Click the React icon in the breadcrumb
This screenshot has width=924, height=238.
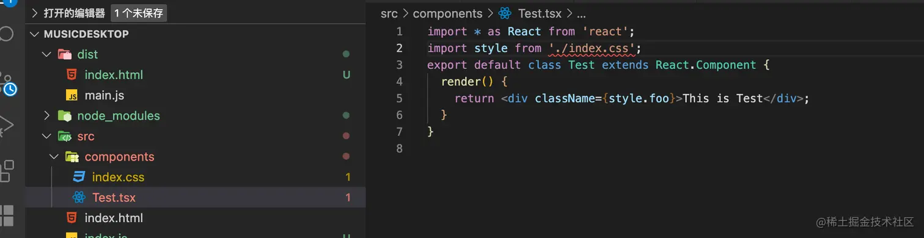[x=505, y=13]
